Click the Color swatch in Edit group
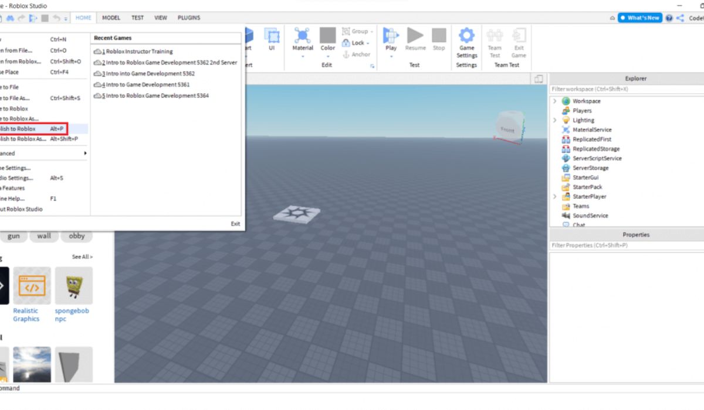Viewport: 704px width, 410px height. pyautogui.click(x=328, y=35)
